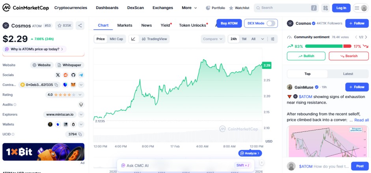
Task: Toggle DEX Mode switch
Action: click(x=271, y=23)
